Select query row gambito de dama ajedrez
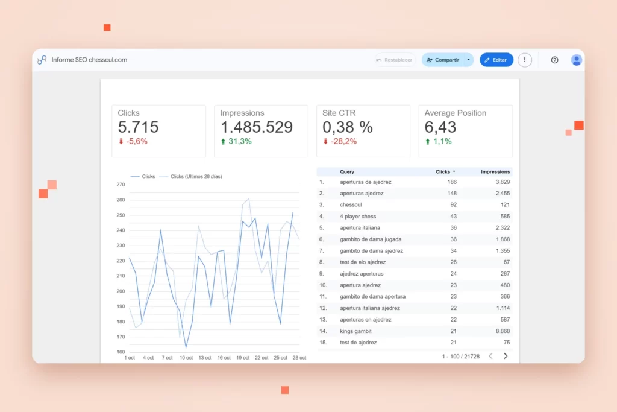The height and width of the screenshot is (412, 617). click(415, 251)
